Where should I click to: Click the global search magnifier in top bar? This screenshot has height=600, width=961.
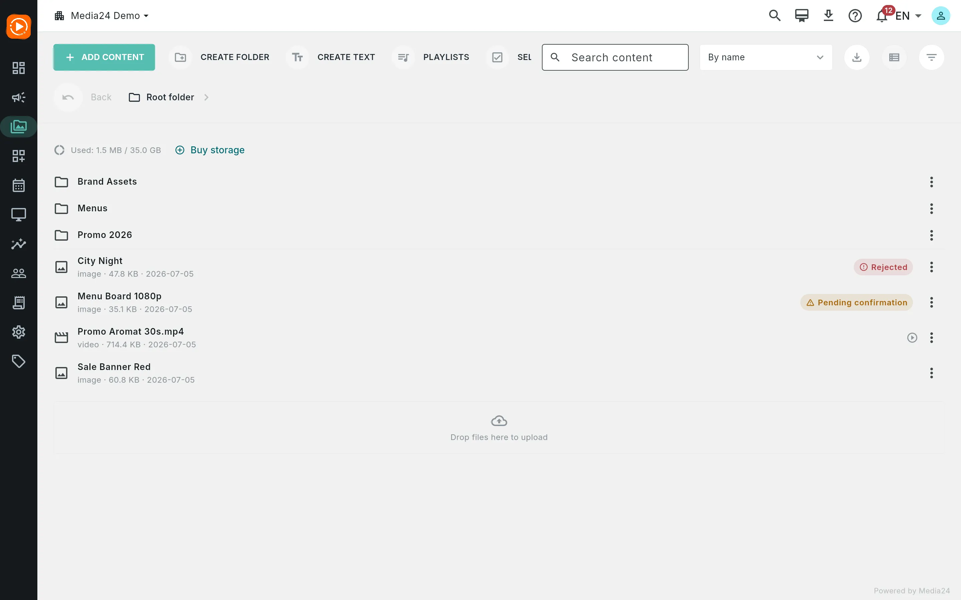[775, 15]
